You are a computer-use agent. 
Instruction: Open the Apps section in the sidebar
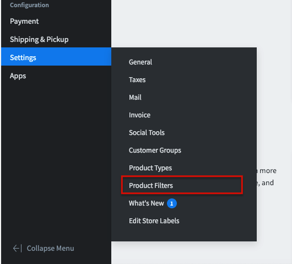pos(18,76)
